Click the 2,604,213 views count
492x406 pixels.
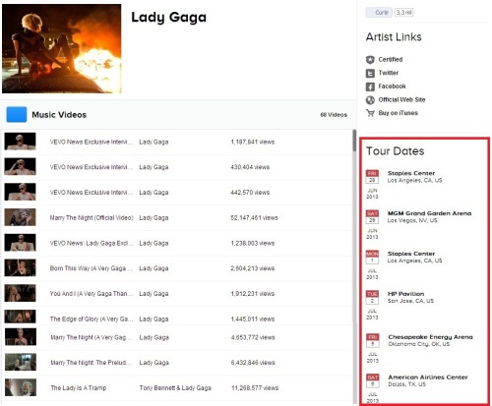[x=253, y=268]
